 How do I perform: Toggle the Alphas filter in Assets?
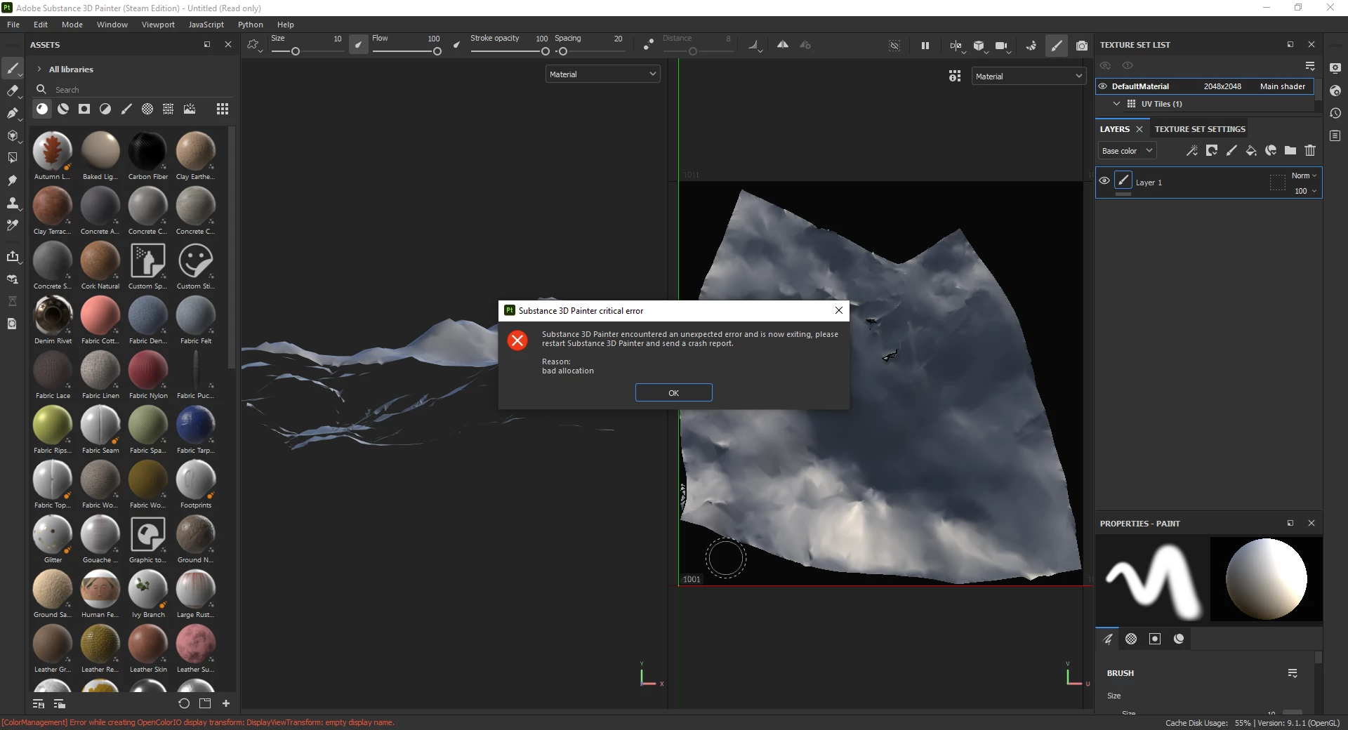pyautogui.click(x=147, y=109)
